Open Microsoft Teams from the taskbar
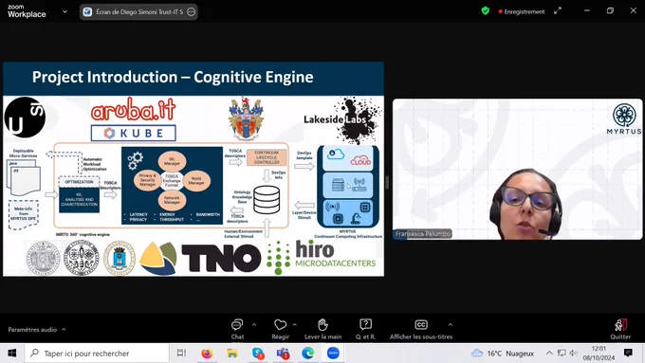 click(x=283, y=354)
